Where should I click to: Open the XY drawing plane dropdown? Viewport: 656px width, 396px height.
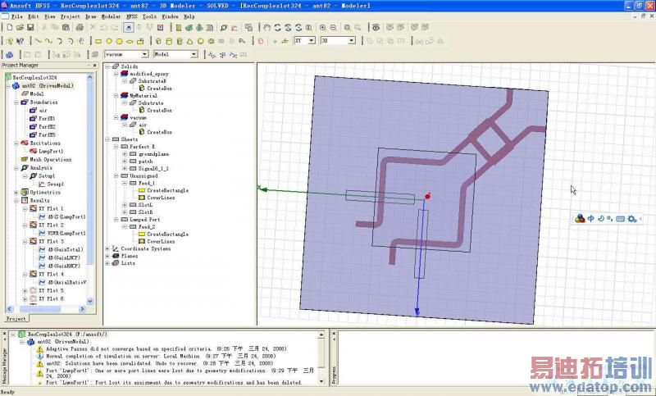[311, 39]
